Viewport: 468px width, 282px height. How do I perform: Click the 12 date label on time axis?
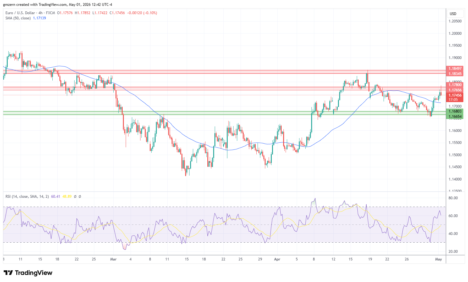pos(333,259)
